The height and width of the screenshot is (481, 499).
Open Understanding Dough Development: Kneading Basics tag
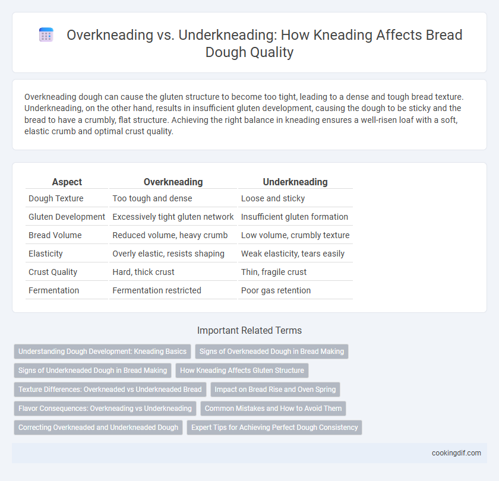pos(102,352)
